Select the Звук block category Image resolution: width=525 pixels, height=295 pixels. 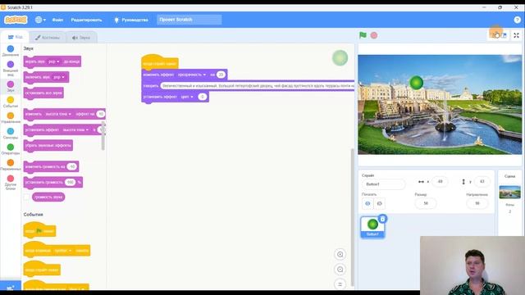point(11,86)
